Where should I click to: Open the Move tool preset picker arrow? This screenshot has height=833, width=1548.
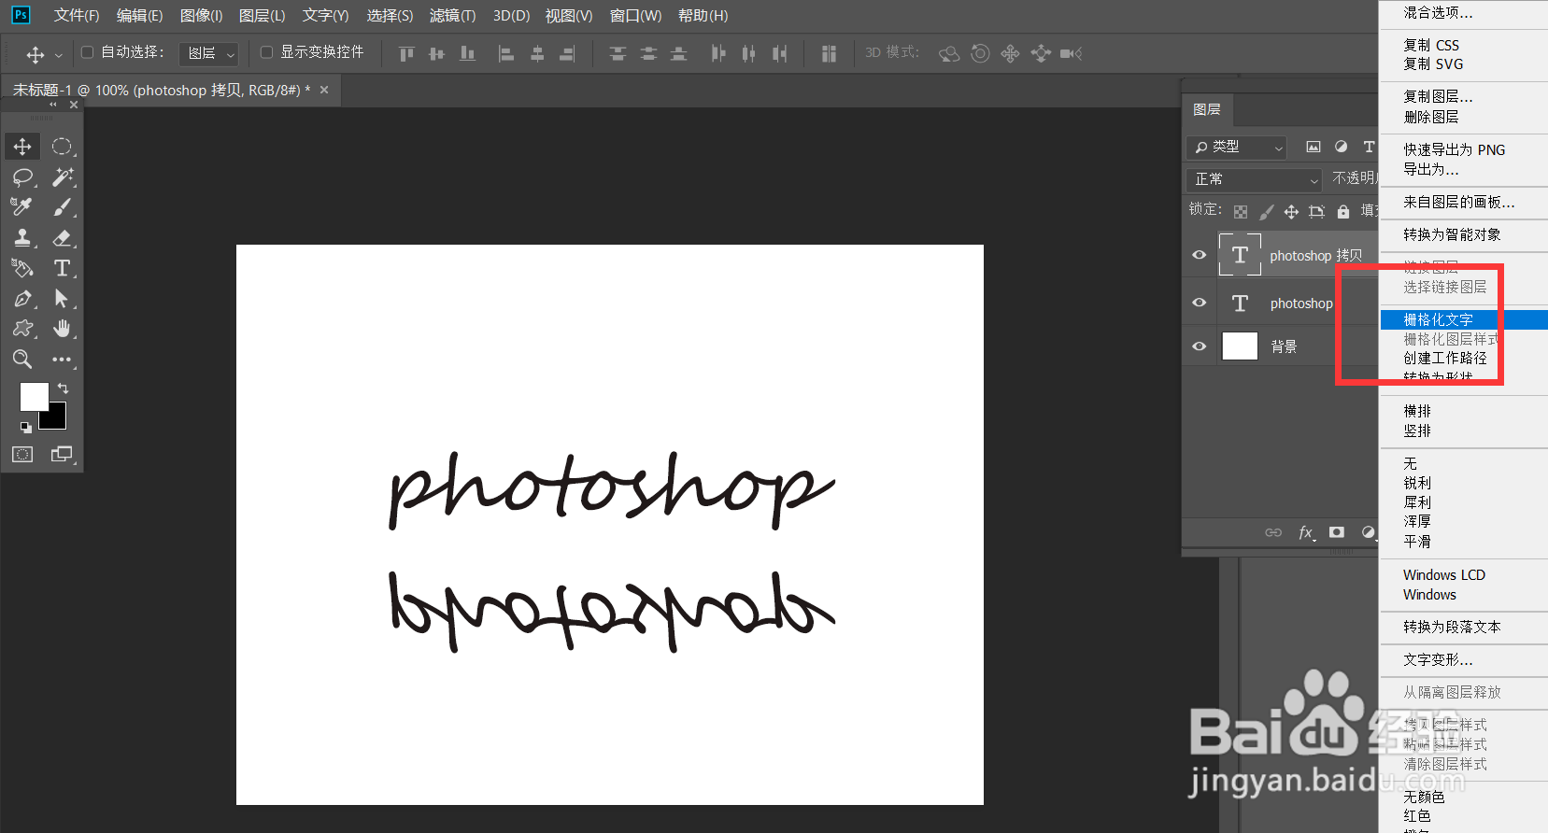coord(59,55)
